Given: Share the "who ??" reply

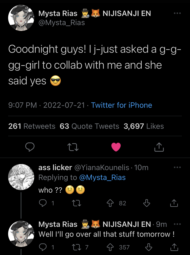Looking at the screenshot, I should [174, 203].
